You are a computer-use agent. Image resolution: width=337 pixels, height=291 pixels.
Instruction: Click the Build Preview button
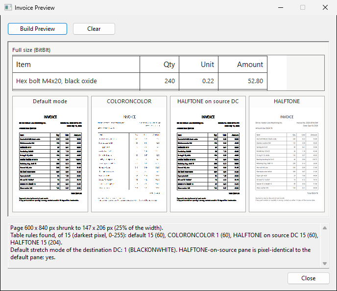[37, 29]
